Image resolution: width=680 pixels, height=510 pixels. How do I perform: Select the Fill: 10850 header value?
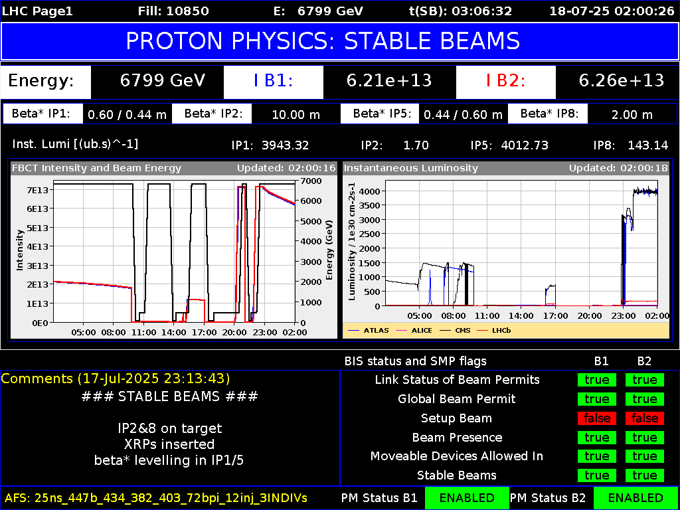pyautogui.click(x=173, y=11)
